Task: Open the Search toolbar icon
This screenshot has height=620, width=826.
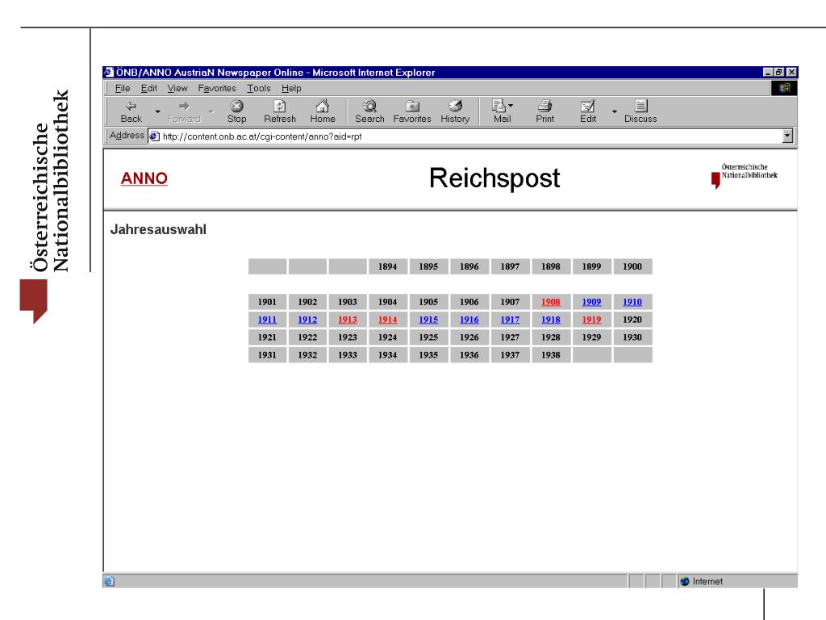Action: coord(369,111)
